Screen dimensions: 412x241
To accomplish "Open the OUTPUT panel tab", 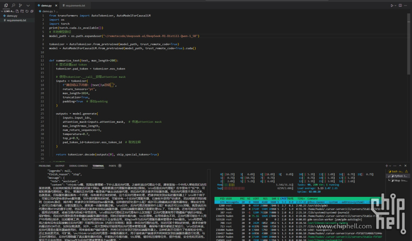I will pyautogui.click(x=60, y=166).
